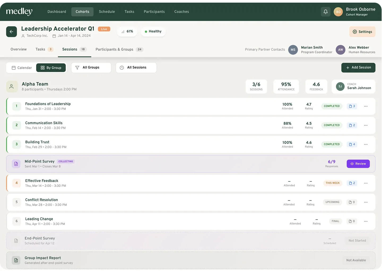Click the Add Session button

(x=358, y=68)
